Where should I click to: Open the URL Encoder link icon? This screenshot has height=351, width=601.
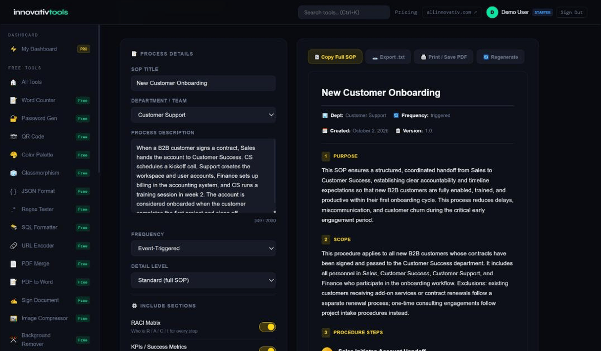[x=13, y=246]
